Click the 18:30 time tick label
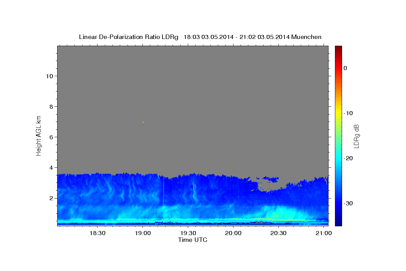The image size is (406, 271). [x=97, y=233]
